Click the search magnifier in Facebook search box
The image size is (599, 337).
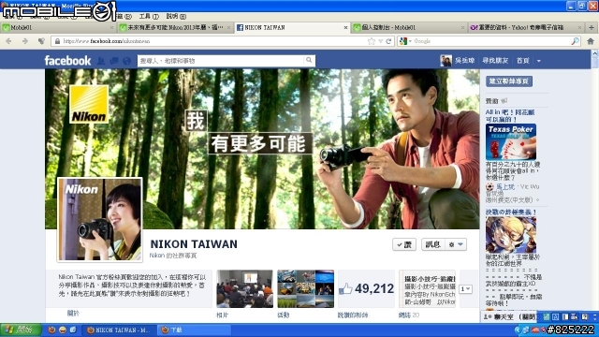309,60
